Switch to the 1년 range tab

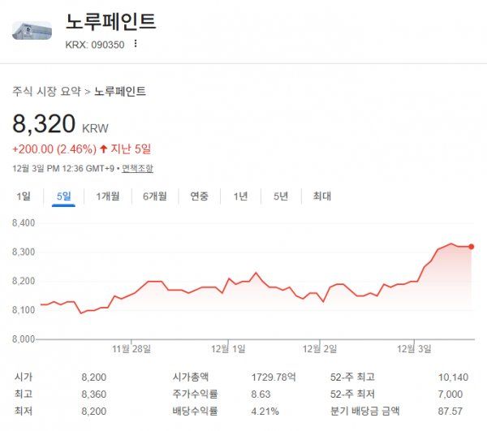[x=240, y=196]
